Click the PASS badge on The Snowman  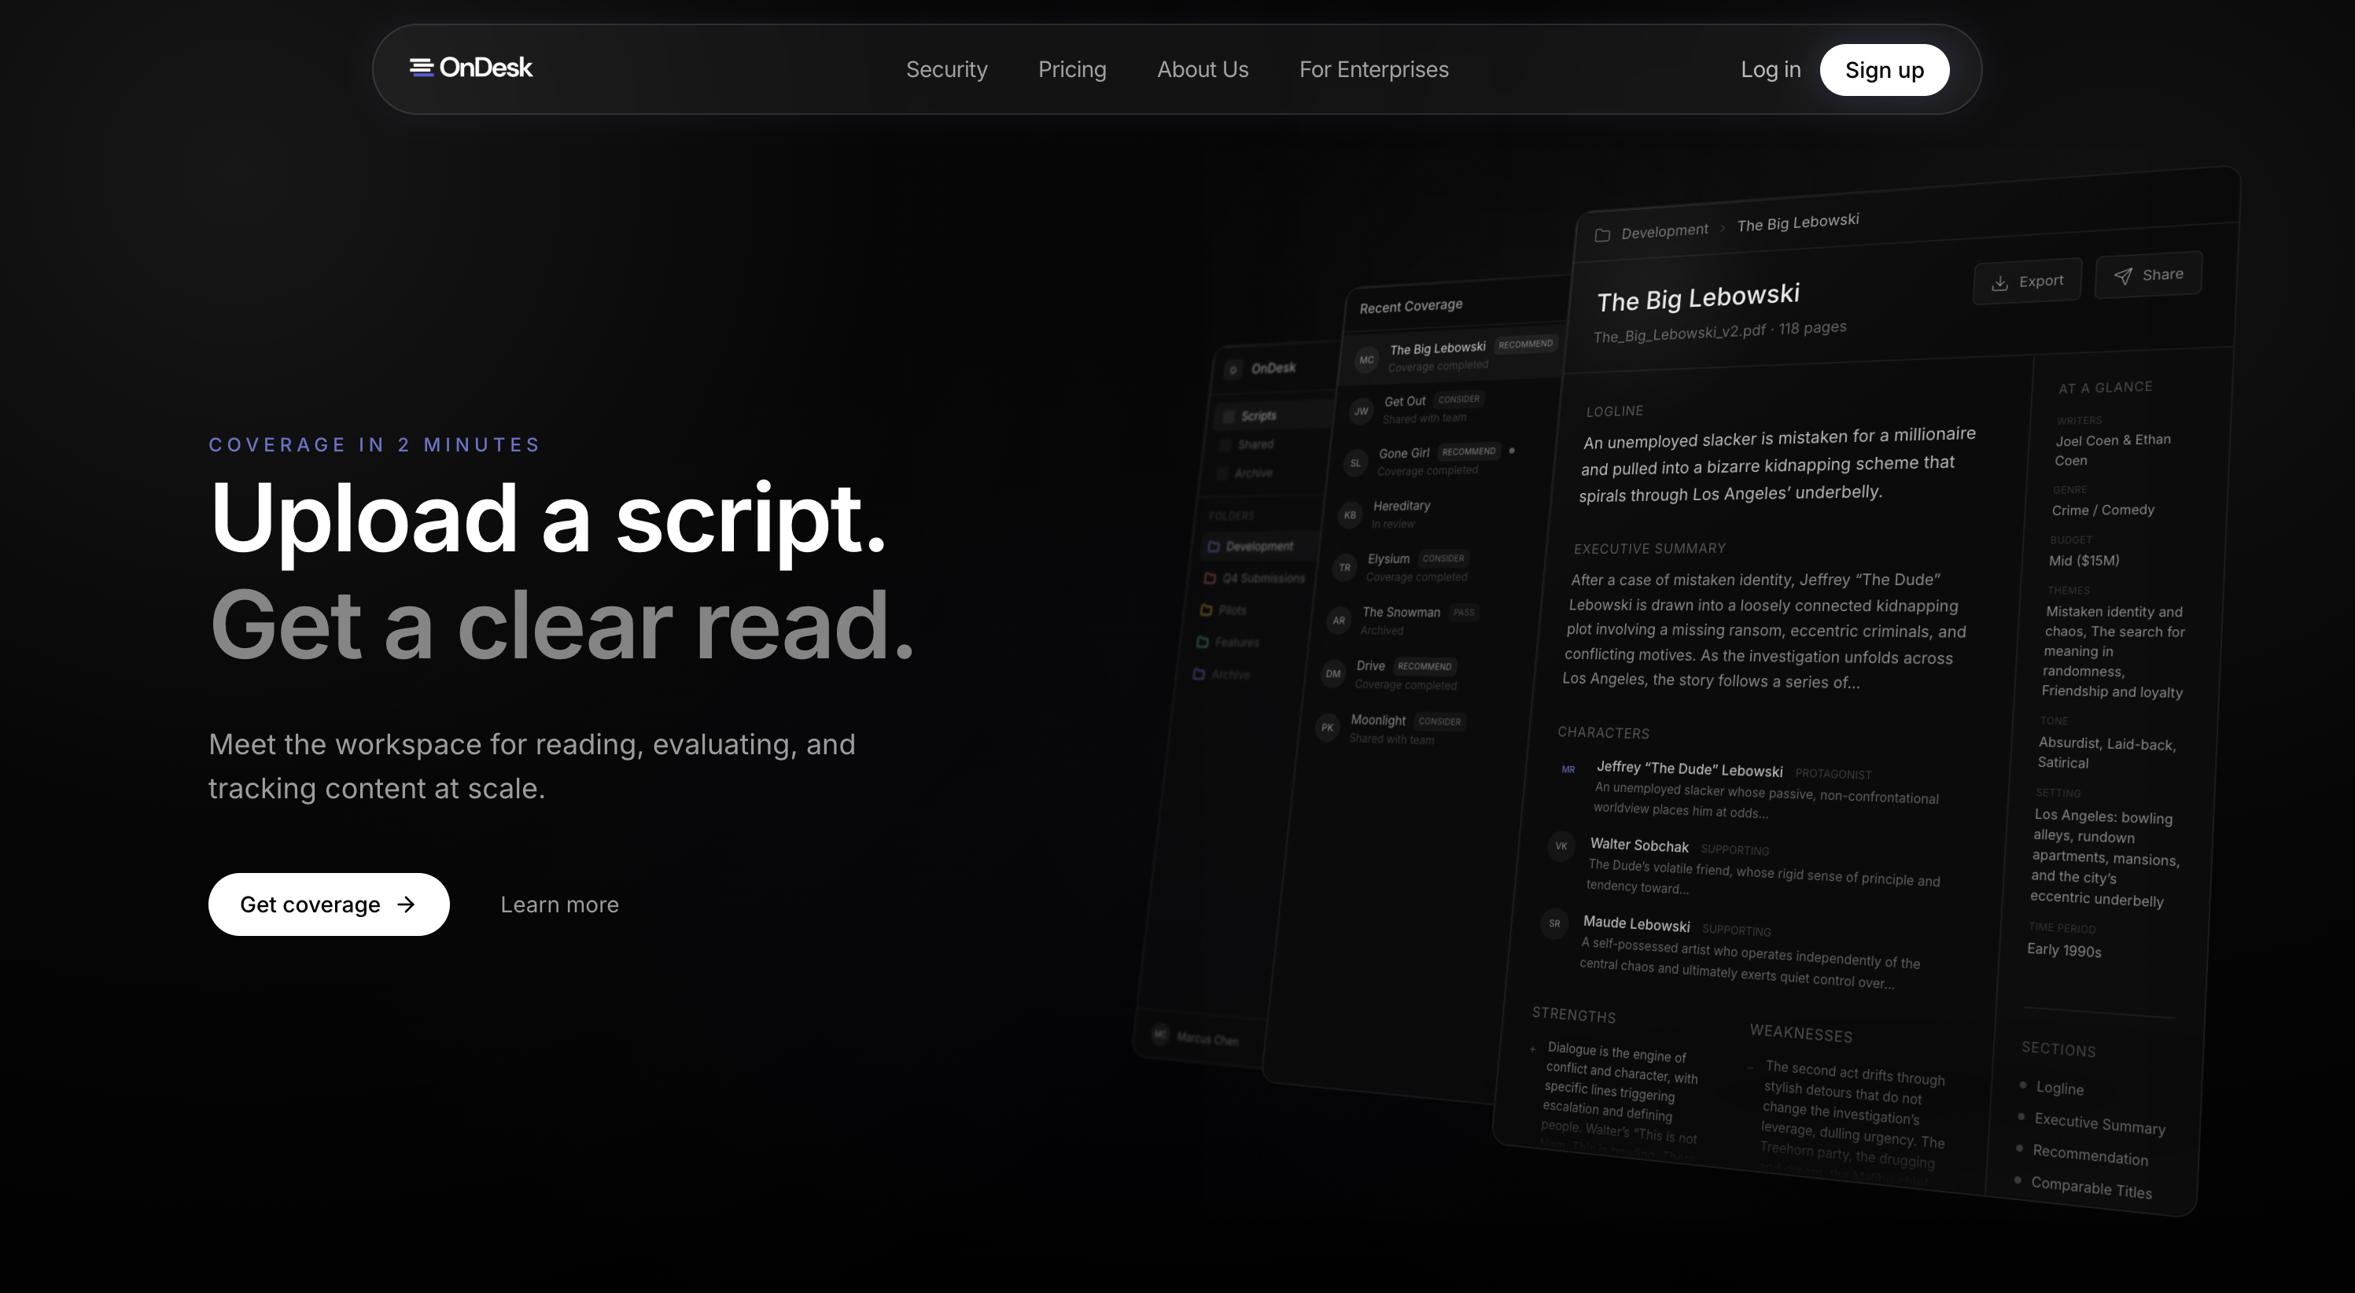pyautogui.click(x=1464, y=613)
